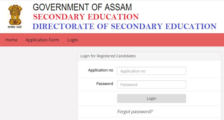
Task: Open the Forgot password? link
Action: 135,112
